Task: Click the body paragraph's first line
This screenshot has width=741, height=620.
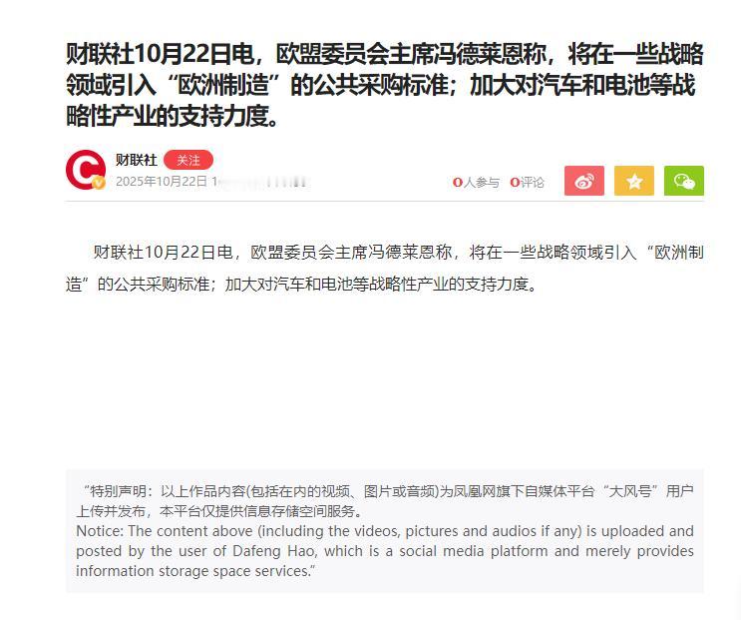Action: coord(398,253)
